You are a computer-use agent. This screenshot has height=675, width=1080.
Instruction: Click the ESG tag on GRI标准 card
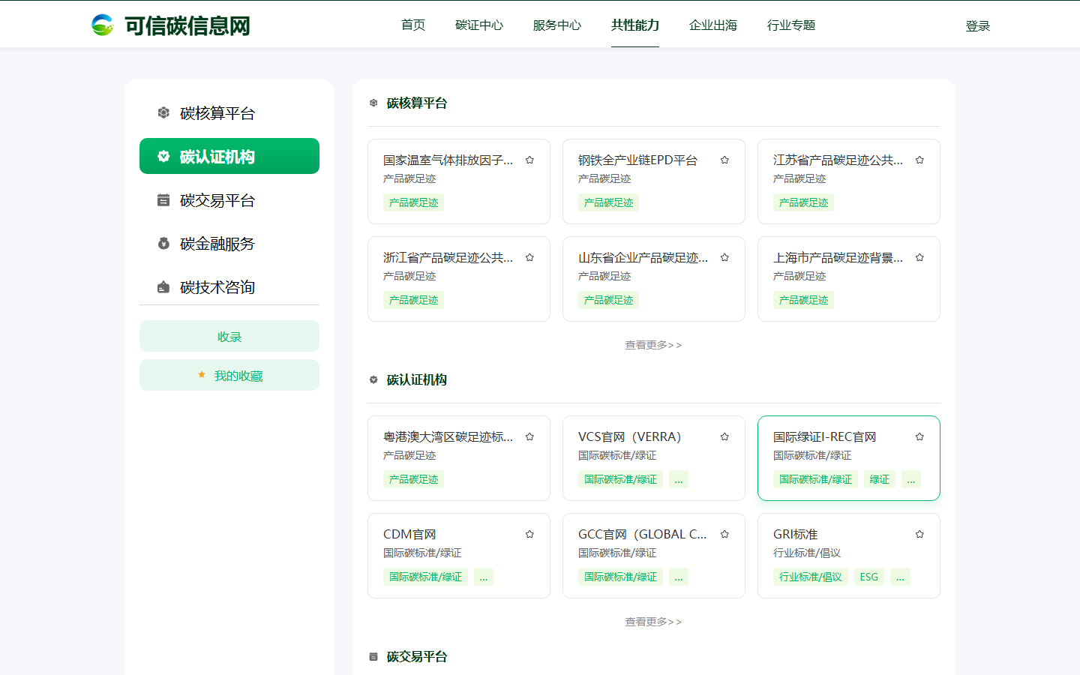869,577
